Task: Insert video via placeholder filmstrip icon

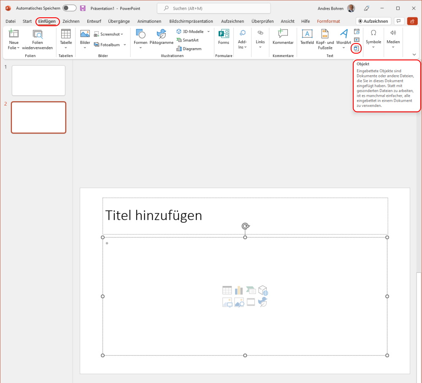Action: 251,302
